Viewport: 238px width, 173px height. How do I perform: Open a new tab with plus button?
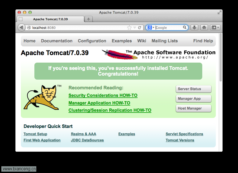(89, 19)
